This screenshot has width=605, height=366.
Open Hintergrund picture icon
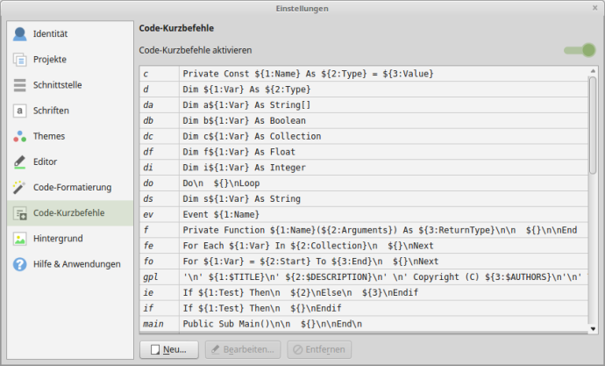19,238
